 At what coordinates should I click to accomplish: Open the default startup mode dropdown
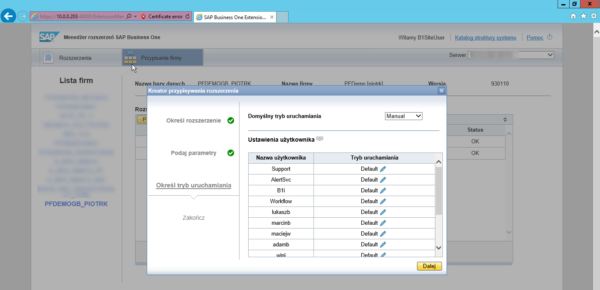pyautogui.click(x=403, y=116)
